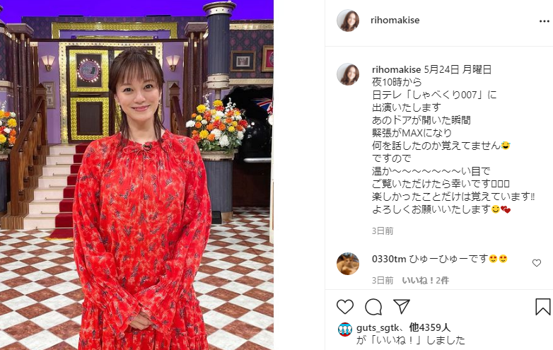
Task: Open guts_sgtk liker avatar icon
Action: [345, 330]
